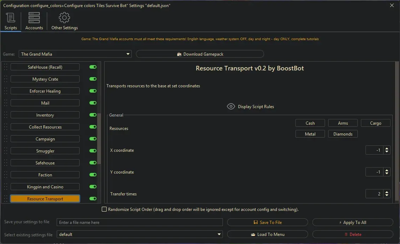
Task: Check the Randomize Script Order checkbox
Action: pyautogui.click(x=104, y=209)
